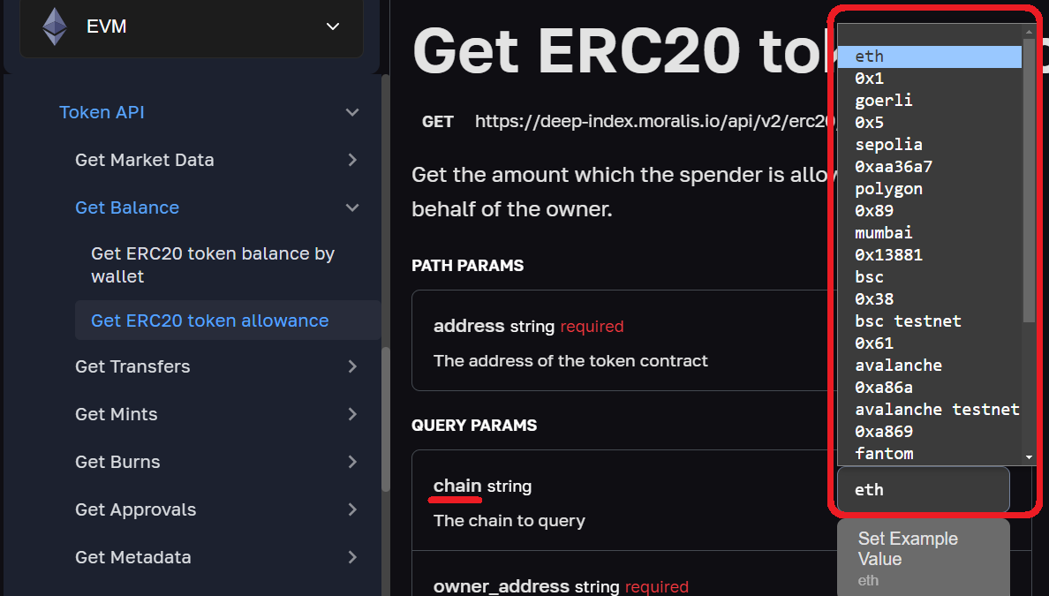Screen dimensions: 1049x596
Task: Expand the Get Burns section
Action: (352, 462)
